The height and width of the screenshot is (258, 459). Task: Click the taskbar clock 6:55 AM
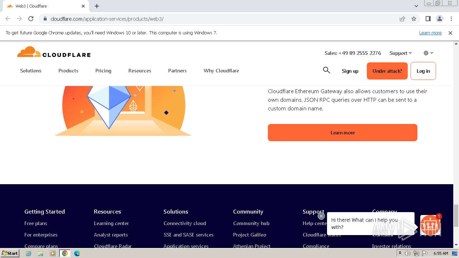point(441,253)
